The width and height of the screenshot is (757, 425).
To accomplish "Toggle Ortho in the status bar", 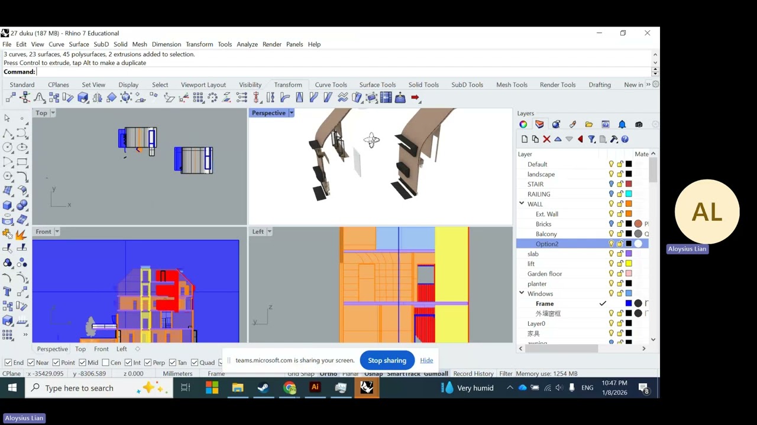I will click(328, 374).
